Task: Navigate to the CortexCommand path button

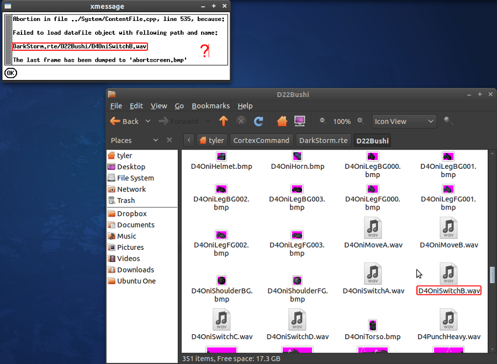Action: coord(261,140)
